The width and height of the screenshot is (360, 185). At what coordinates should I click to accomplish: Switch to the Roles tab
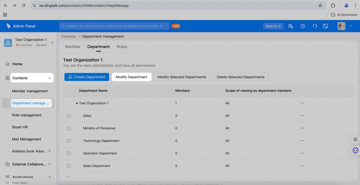coord(122,47)
